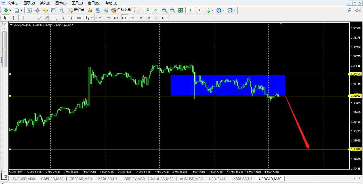The width and height of the screenshot is (363, 184).
Task: Select the arrows objects icon
Action: [87, 18]
